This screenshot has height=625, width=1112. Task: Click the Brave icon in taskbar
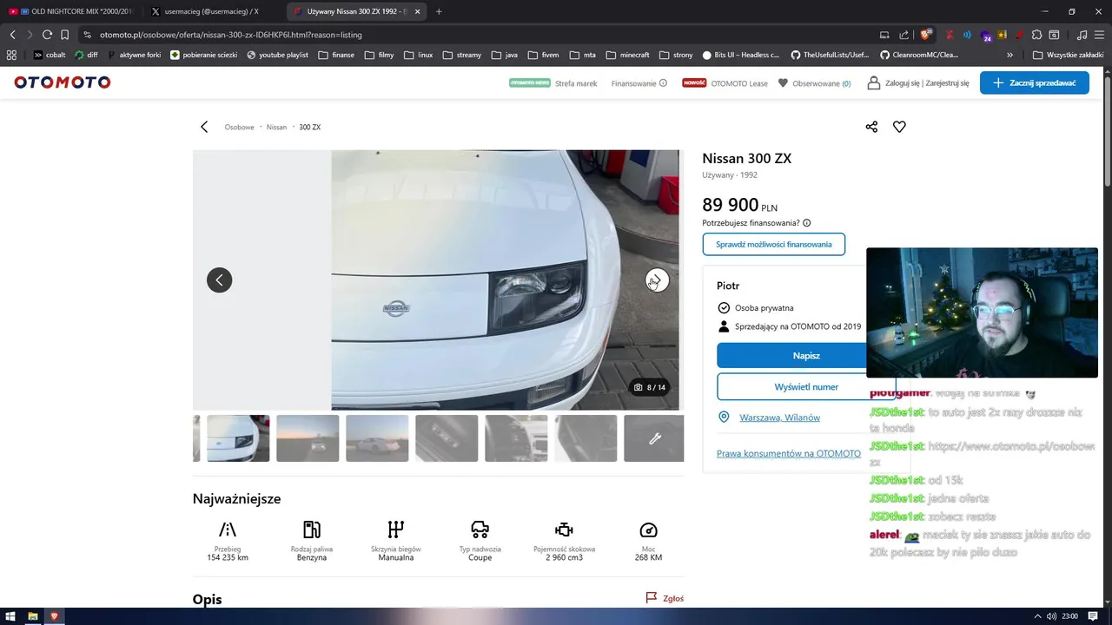(54, 616)
